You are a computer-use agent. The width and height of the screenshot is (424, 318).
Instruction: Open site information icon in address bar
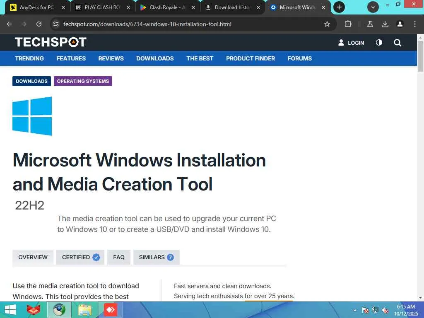point(56,24)
